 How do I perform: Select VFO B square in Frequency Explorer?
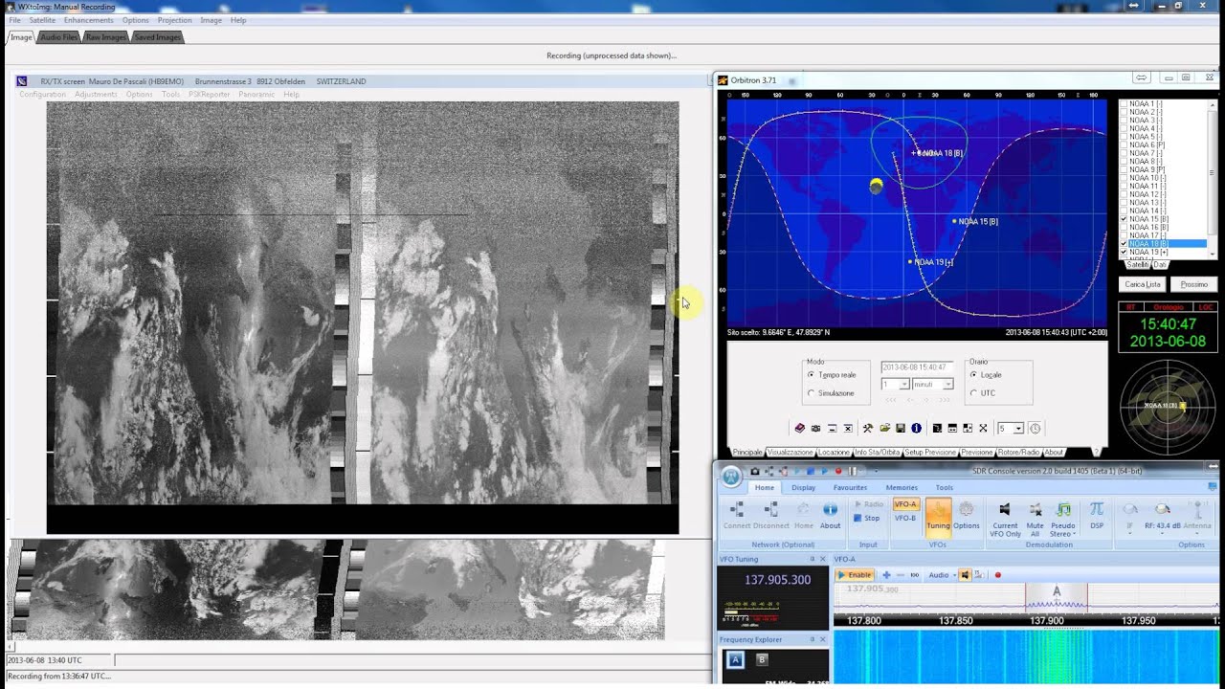[762, 659]
